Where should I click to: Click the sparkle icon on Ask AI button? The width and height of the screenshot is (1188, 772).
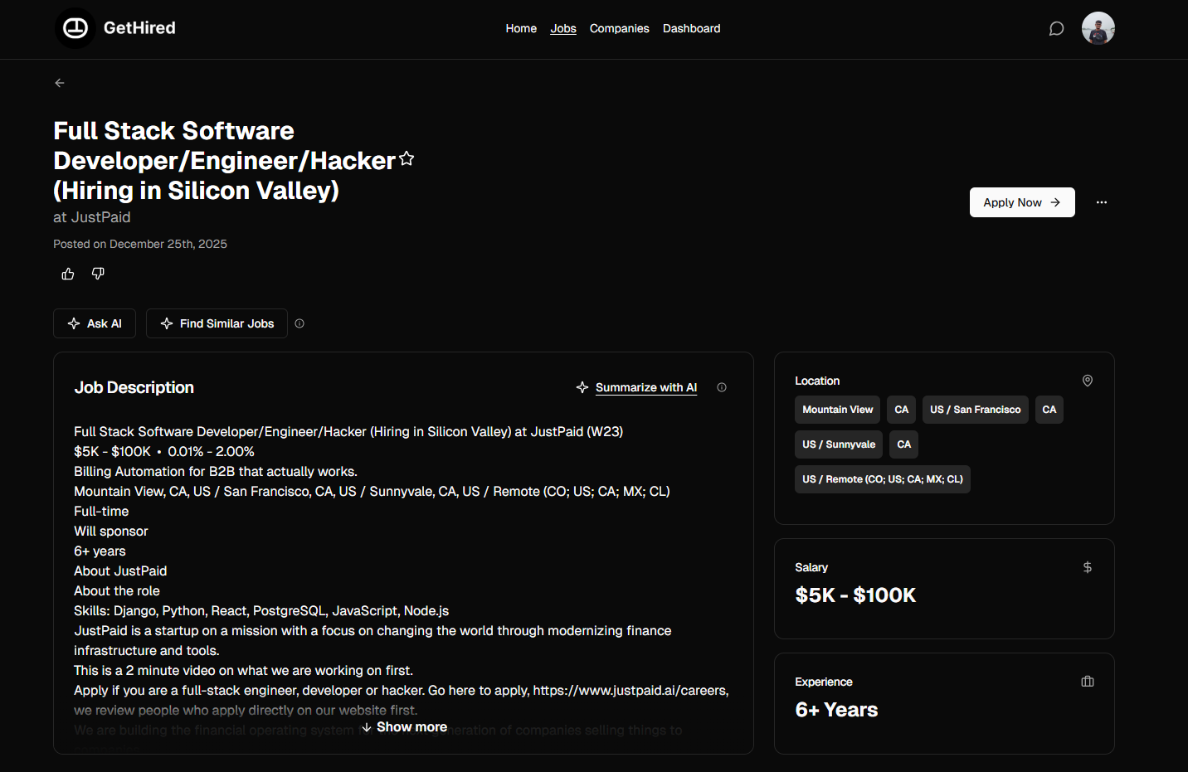pyautogui.click(x=74, y=323)
